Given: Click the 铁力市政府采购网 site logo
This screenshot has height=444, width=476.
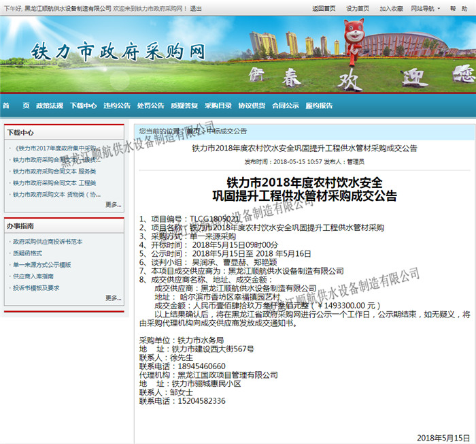Looking at the screenshot, I should coord(118,52).
